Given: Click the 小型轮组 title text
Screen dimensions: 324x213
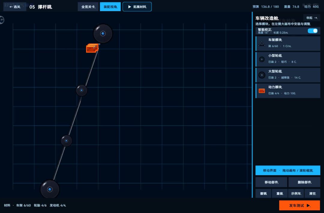Looking at the screenshot, I should point(275,55).
